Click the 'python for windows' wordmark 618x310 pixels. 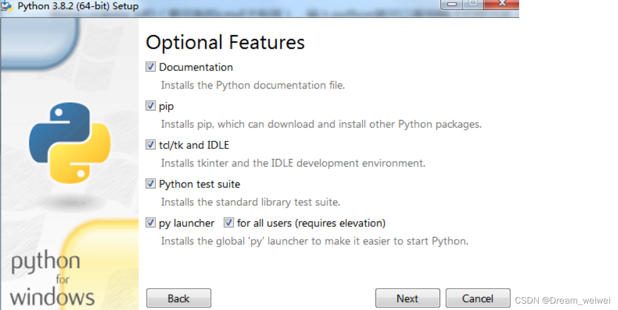pyautogui.click(x=52, y=280)
